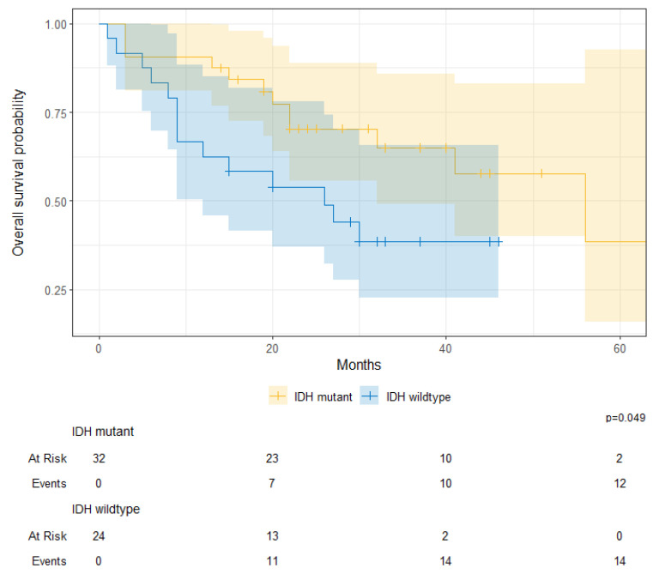Select the IDH wildtype events value 11

pyautogui.click(x=272, y=561)
